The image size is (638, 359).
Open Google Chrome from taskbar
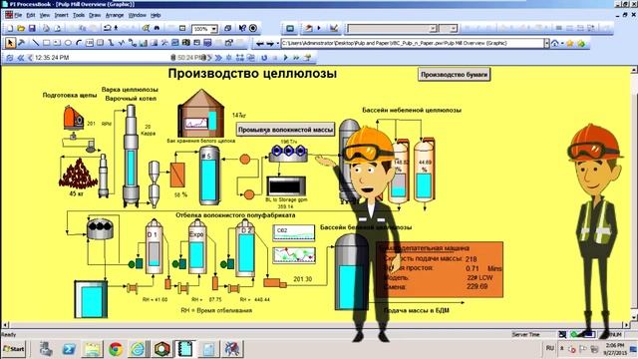pyautogui.click(x=116, y=349)
